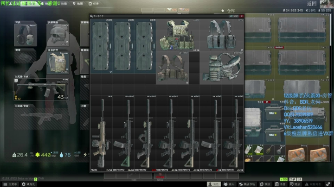
Task: Click the empty armband slot
Action: tap(25, 57)
